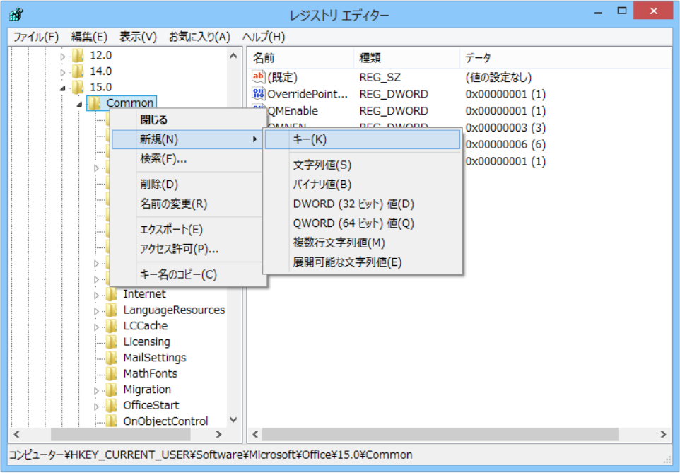This screenshot has width=680, height=473.
Task: Open the お気に入り(A) menu
Action: tap(199, 37)
